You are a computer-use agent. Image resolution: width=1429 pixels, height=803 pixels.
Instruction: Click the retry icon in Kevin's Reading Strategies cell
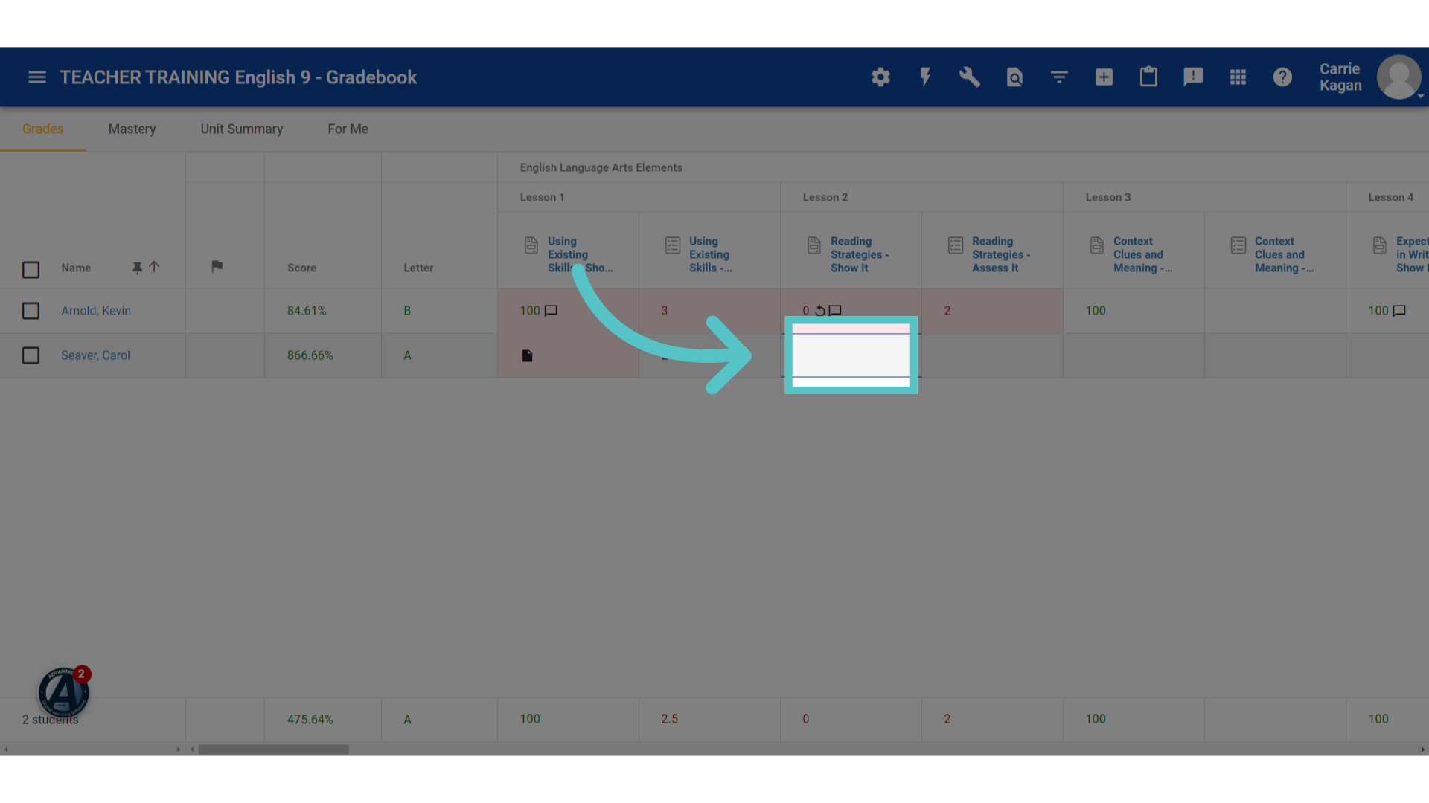point(819,311)
